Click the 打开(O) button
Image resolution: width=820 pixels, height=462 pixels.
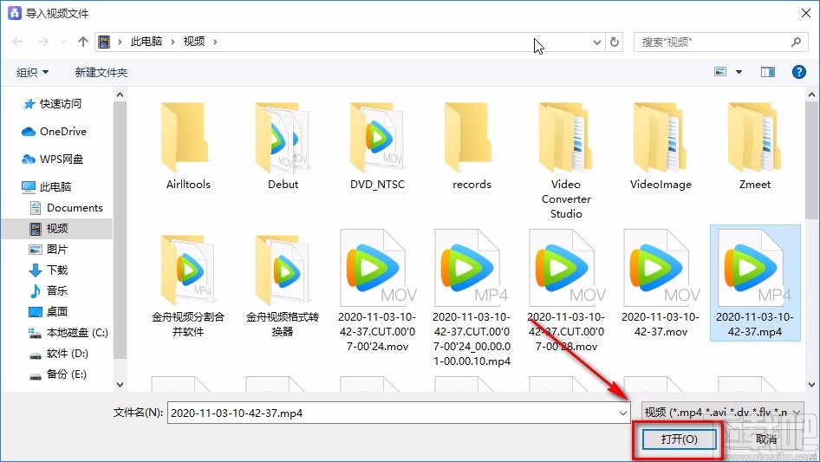pos(679,439)
